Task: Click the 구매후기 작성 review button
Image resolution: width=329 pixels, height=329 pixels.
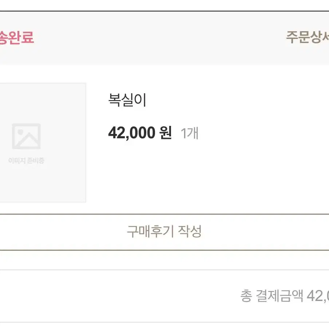Action: click(164, 232)
